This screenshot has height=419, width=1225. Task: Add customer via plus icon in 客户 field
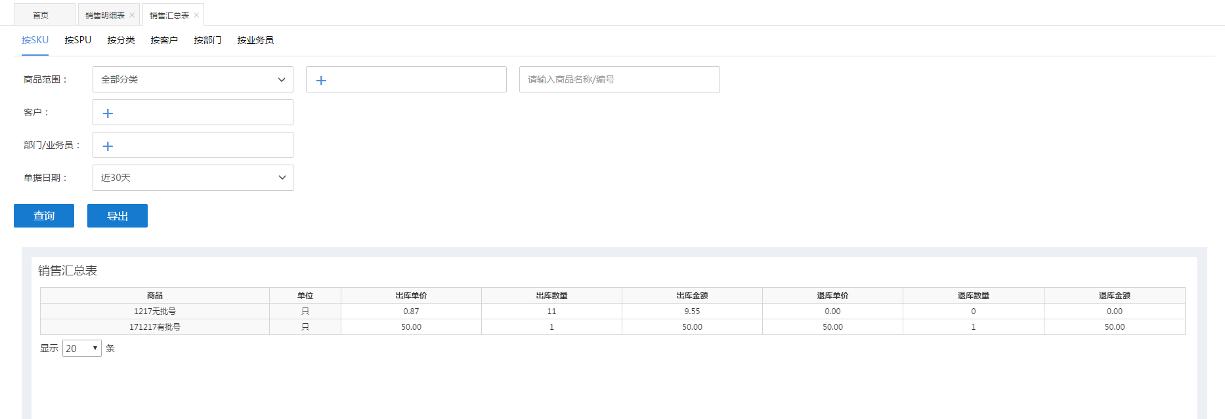108,113
